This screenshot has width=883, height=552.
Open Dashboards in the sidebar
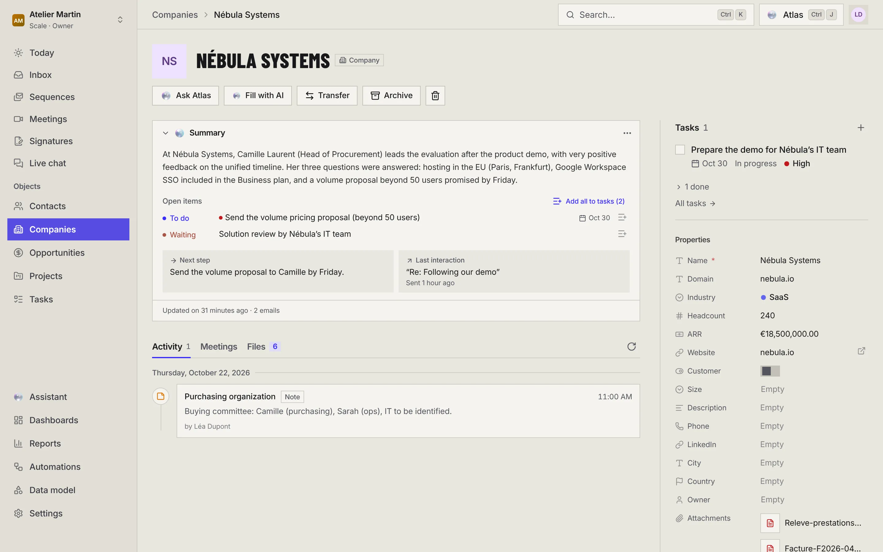point(68,420)
